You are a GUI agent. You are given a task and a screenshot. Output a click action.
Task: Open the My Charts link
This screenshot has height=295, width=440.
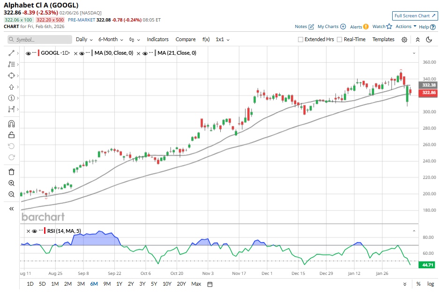click(x=331, y=27)
